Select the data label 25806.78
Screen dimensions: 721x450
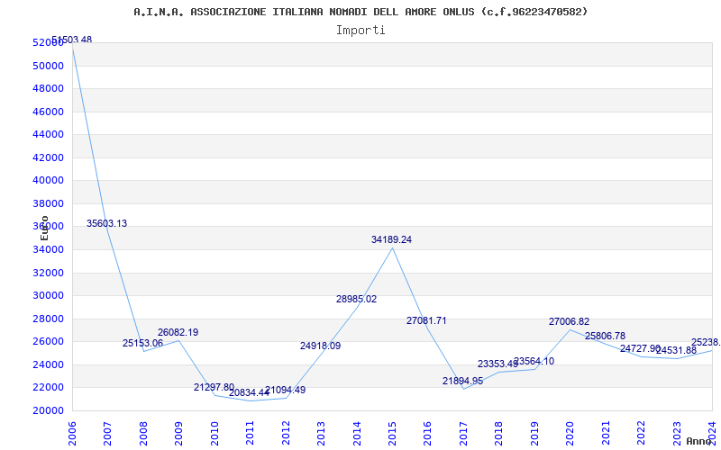(605, 336)
